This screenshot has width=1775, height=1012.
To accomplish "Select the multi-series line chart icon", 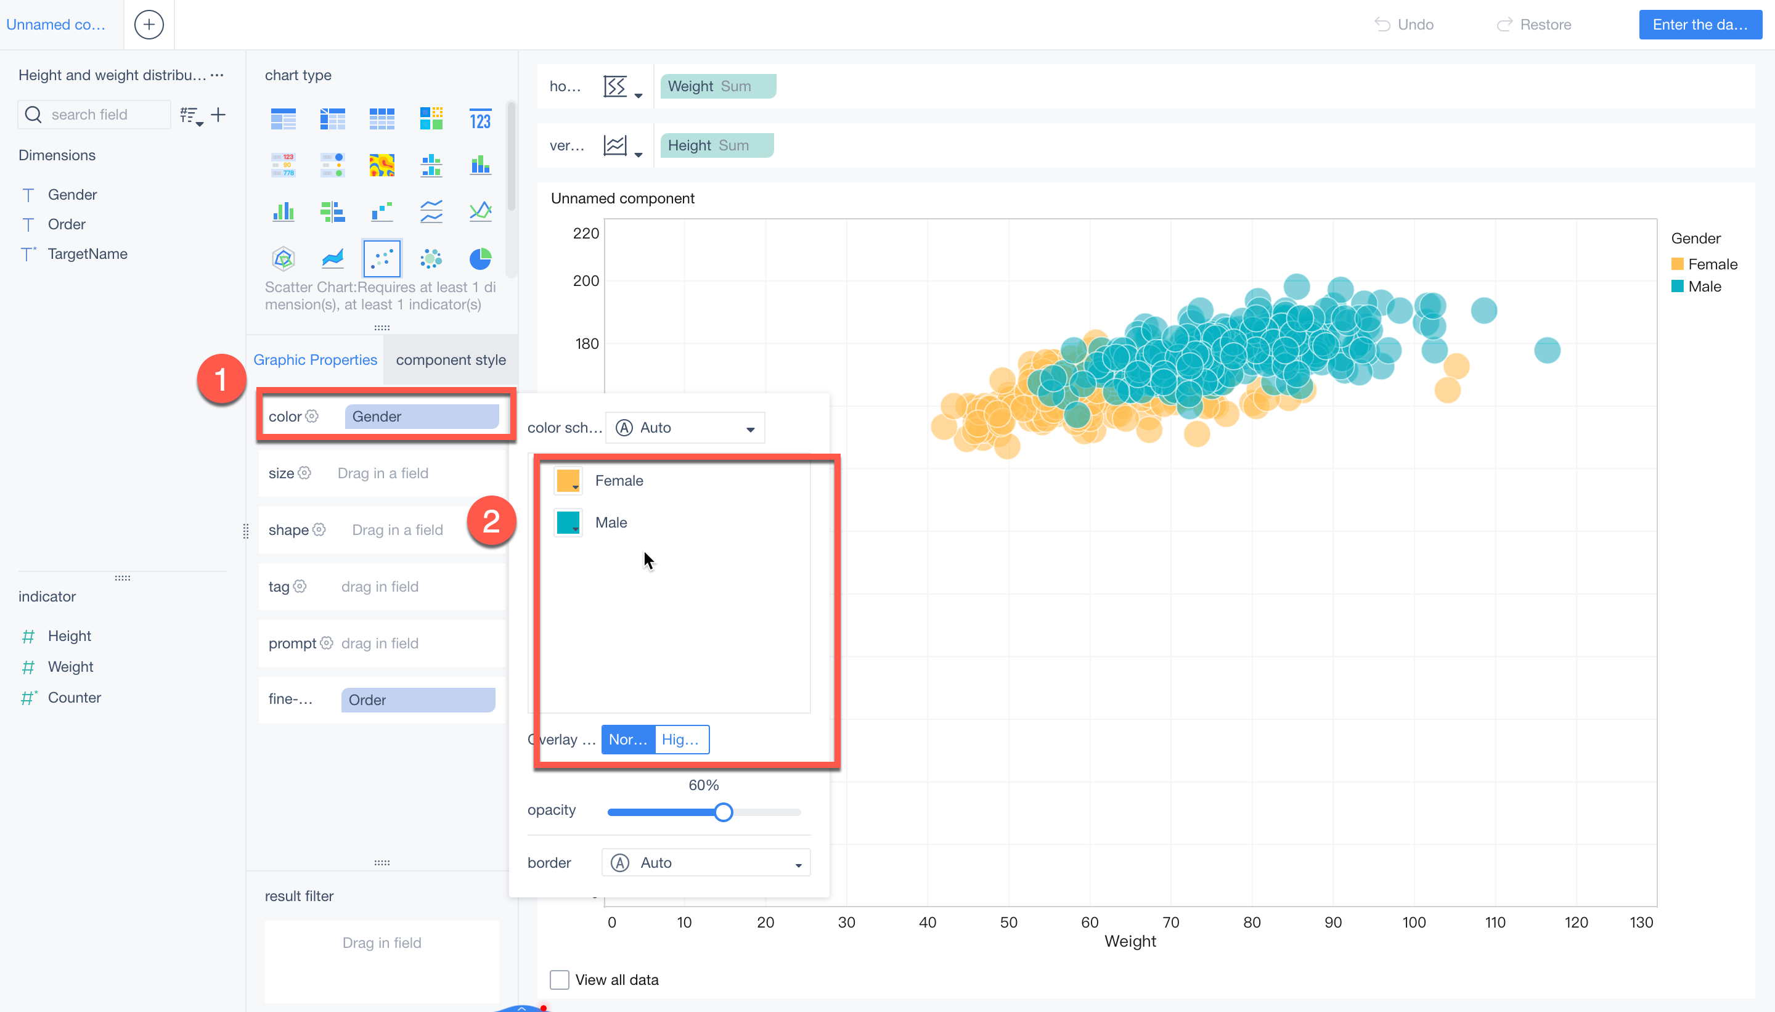I will pyautogui.click(x=431, y=211).
